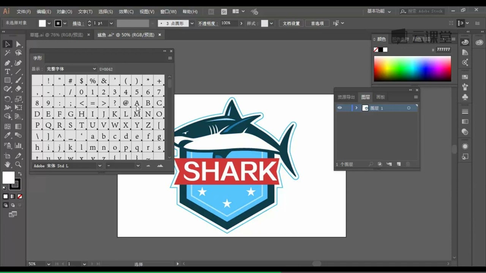Expand the opacity 100% arrow

[x=241, y=24]
